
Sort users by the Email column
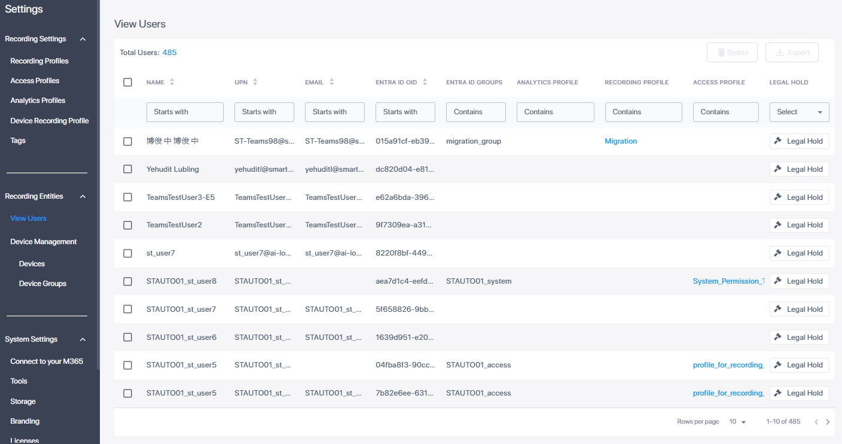click(x=331, y=82)
